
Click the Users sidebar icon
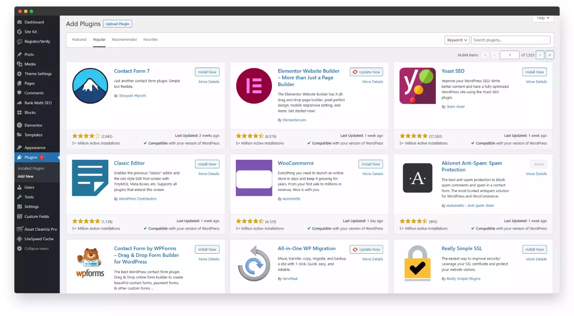pyautogui.click(x=20, y=187)
